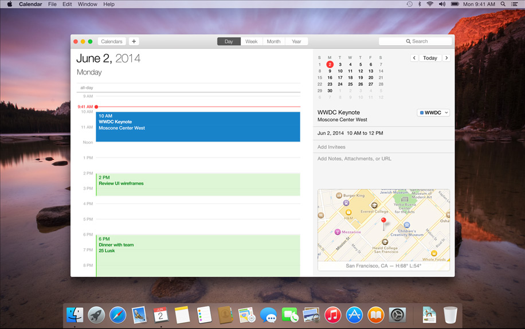Open iBooks from the Dock
This screenshot has height=329, width=525.
[x=376, y=315]
